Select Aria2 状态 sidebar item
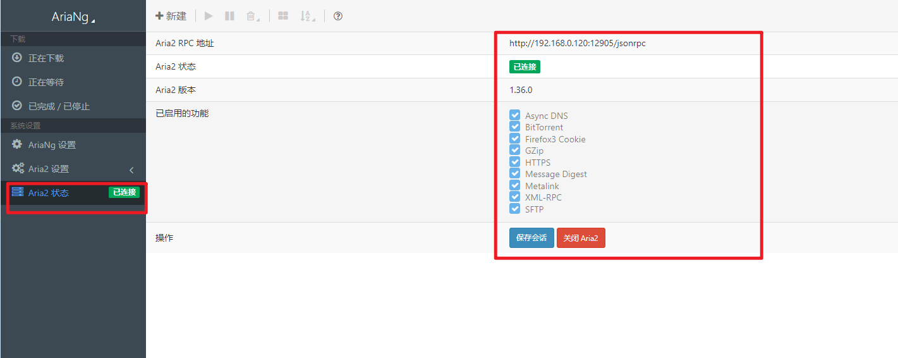 (x=73, y=193)
